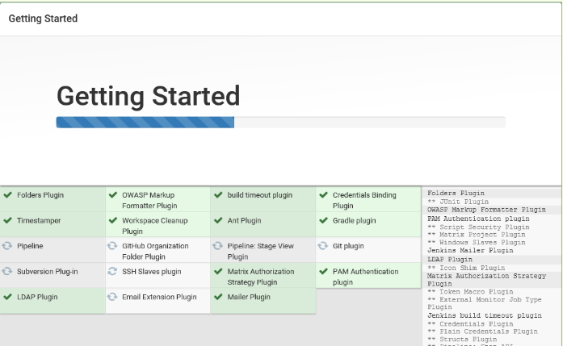
Task: Click the ** JUnit Plugin log line
Action: tap(458, 202)
